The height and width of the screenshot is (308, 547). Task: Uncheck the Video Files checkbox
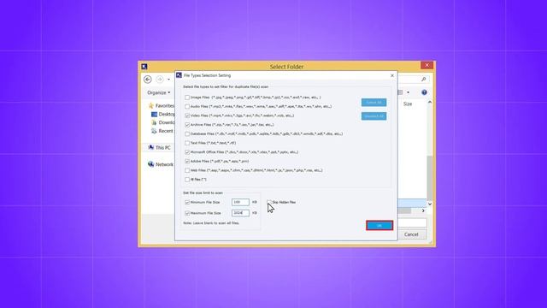(x=187, y=115)
